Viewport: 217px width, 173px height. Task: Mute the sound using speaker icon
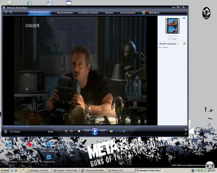(x=111, y=131)
